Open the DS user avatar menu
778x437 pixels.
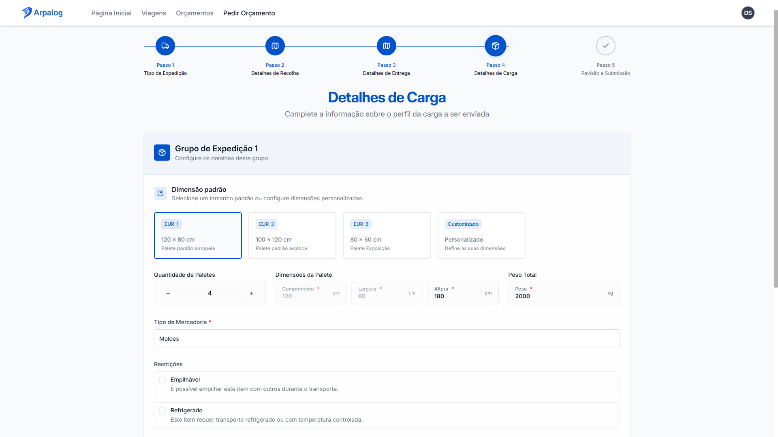[748, 13]
